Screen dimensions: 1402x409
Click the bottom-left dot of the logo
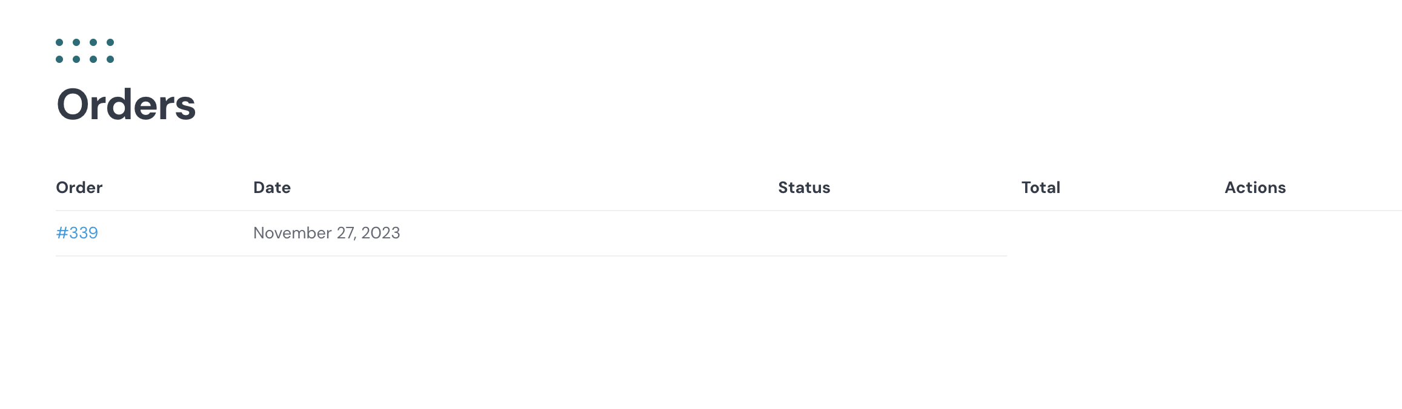click(x=59, y=59)
